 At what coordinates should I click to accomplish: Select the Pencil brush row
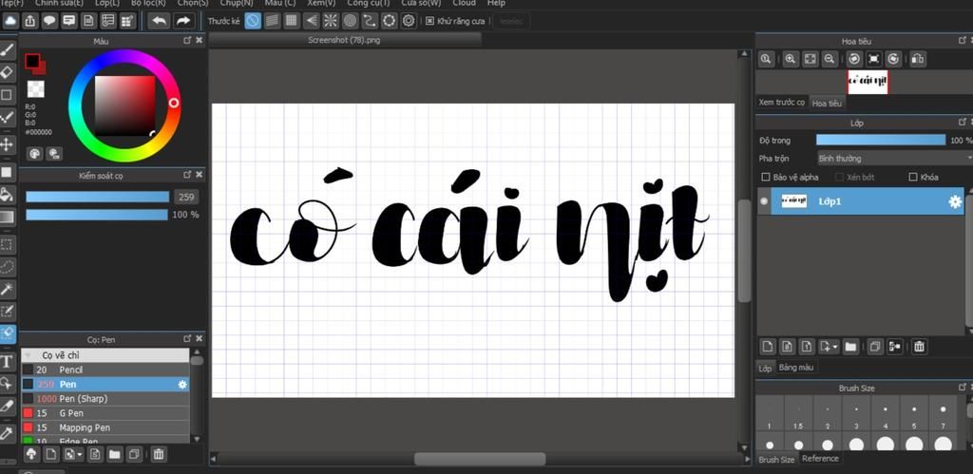tap(105, 370)
